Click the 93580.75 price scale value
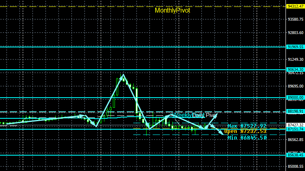305x171 pixels. pyautogui.click(x=296, y=19)
